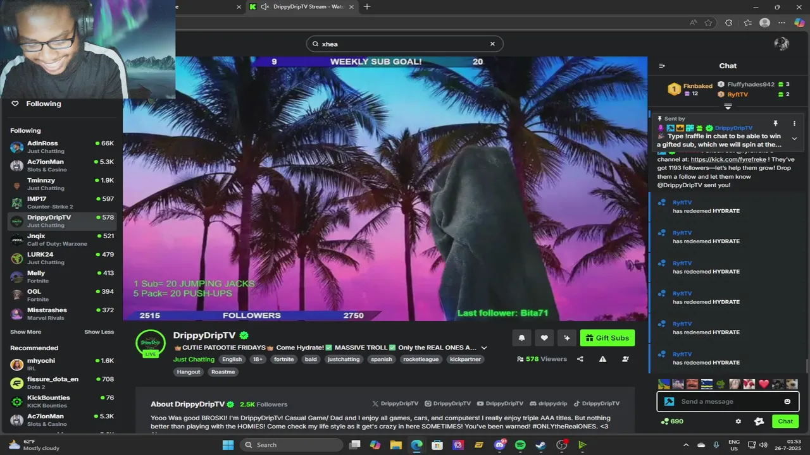This screenshot has width=810, height=455.
Task: Click the sparkle subscribe button
Action: coord(567,338)
